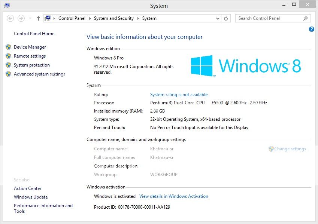Click the Device Manager shield icon
The height and width of the screenshot is (224, 318).
pyautogui.click(x=8, y=47)
